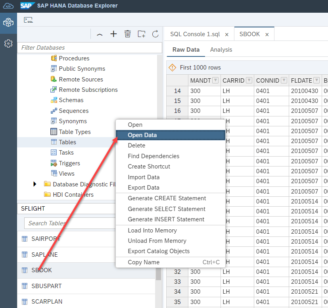328x308 pixels.
Task: Open the settings gear in left sidebar
Action: click(x=8, y=43)
